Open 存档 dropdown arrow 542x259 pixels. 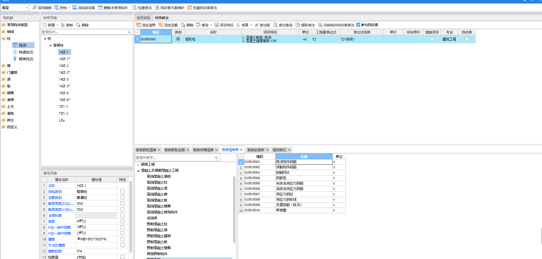coord(69,8)
